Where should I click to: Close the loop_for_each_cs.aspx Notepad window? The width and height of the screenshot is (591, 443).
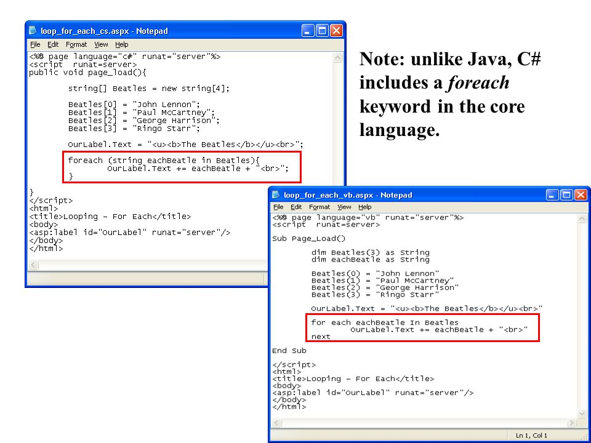point(336,31)
